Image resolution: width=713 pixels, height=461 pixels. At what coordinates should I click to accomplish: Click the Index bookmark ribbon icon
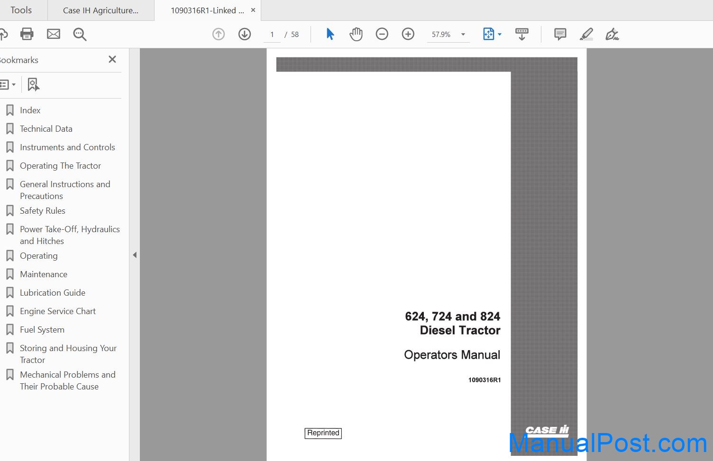[9, 110]
